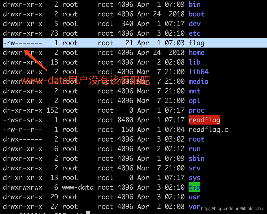Select the '-rwsr-sr-x' permissions of readflag
Screen dimensions: 267x214
tap(23, 120)
